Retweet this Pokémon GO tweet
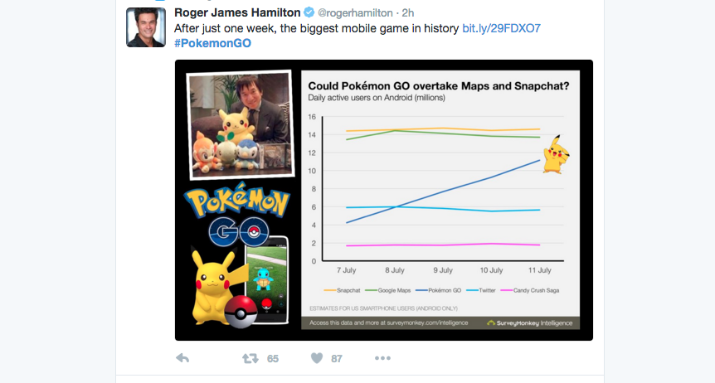The height and width of the screenshot is (383, 715). click(x=250, y=358)
